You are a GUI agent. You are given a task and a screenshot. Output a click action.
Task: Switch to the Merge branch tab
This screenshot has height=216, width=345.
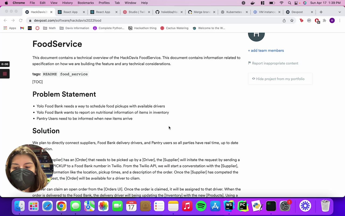pyautogui.click(x=202, y=12)
